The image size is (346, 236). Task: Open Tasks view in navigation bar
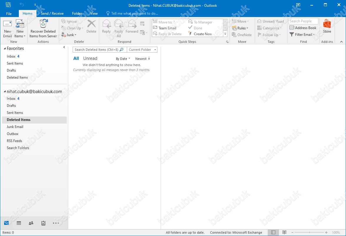[43, 223]
